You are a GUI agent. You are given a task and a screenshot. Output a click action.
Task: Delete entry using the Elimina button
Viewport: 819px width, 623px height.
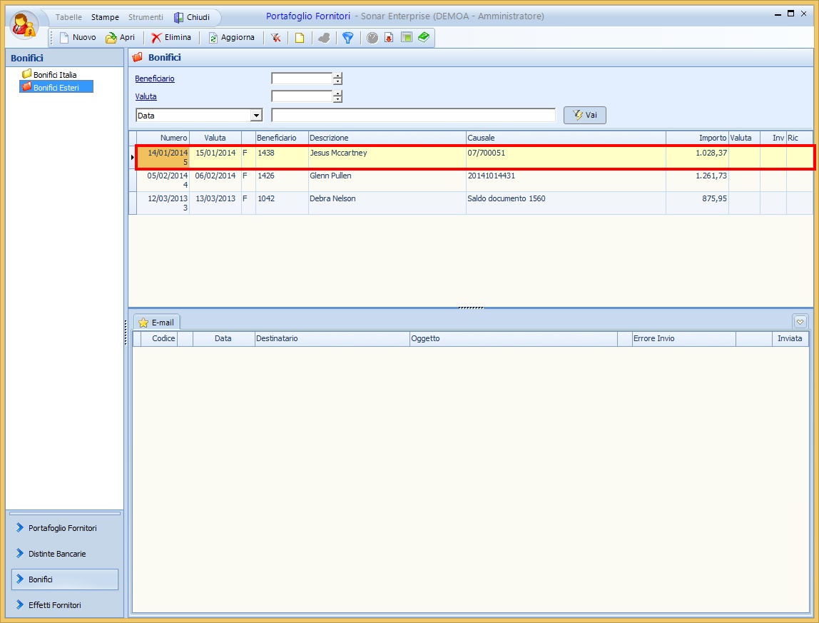(x=171, y=38)
